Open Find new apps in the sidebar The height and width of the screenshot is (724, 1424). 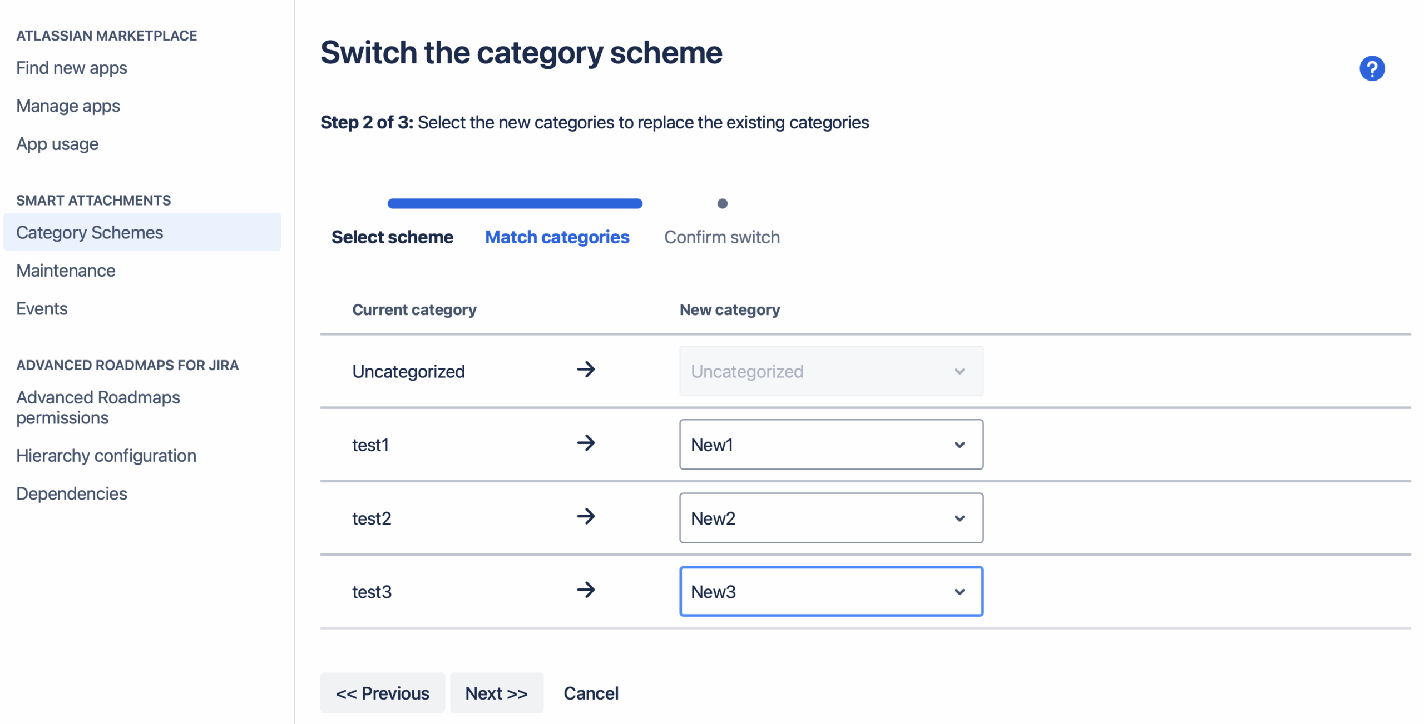click(x=71, y=68)
